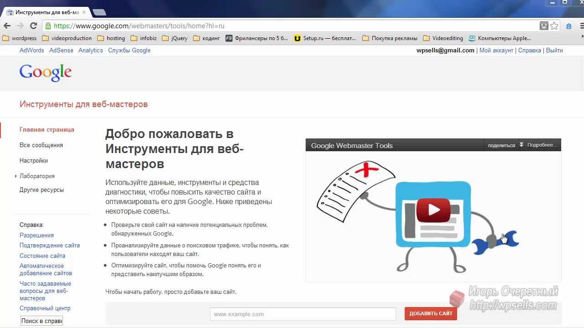Click the bookmark star in the address bar
This screenshot has width=584, height=328.
pos(554,26)
